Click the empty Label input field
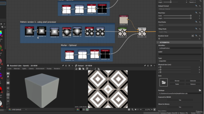The height and width of the screenshot is (114, 204). point(180,54)
